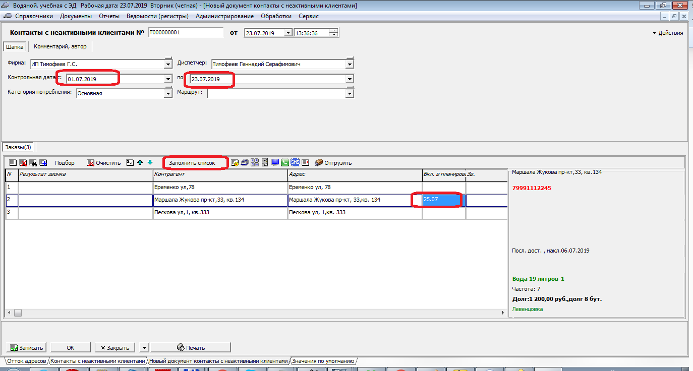Switch to the Комментарий, автор tab

(60, 46)
